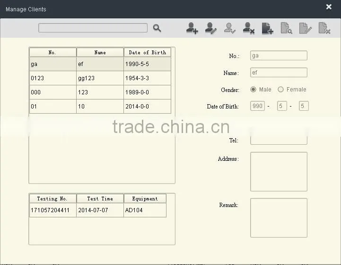Click into the Remark text box
Viewport: 341px width, 265px height.
279,218
